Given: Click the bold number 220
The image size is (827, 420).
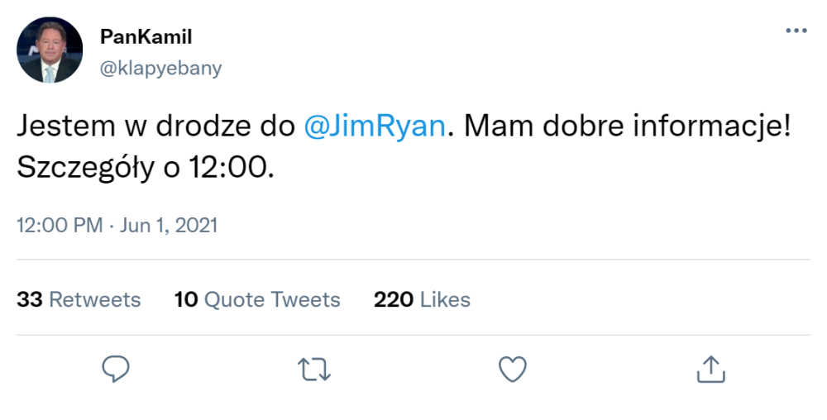Looking at the screenshot, I should pyautogui.click(x=394, y=299).
